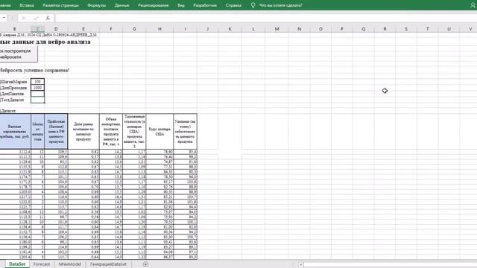Viewport: 477px width, 268px height.
Task: Click the formula bar cancel (X) icon
Action: pyautogui.click(x=23, y=18)
